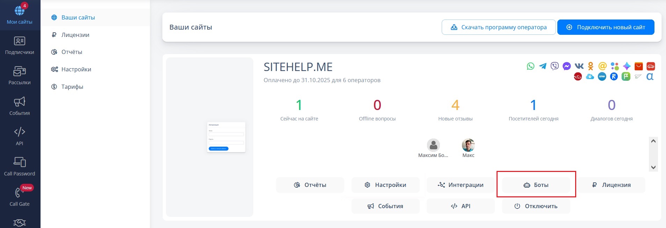Select the Viber integration icon
Screen dimensions: 666x228
555,66
